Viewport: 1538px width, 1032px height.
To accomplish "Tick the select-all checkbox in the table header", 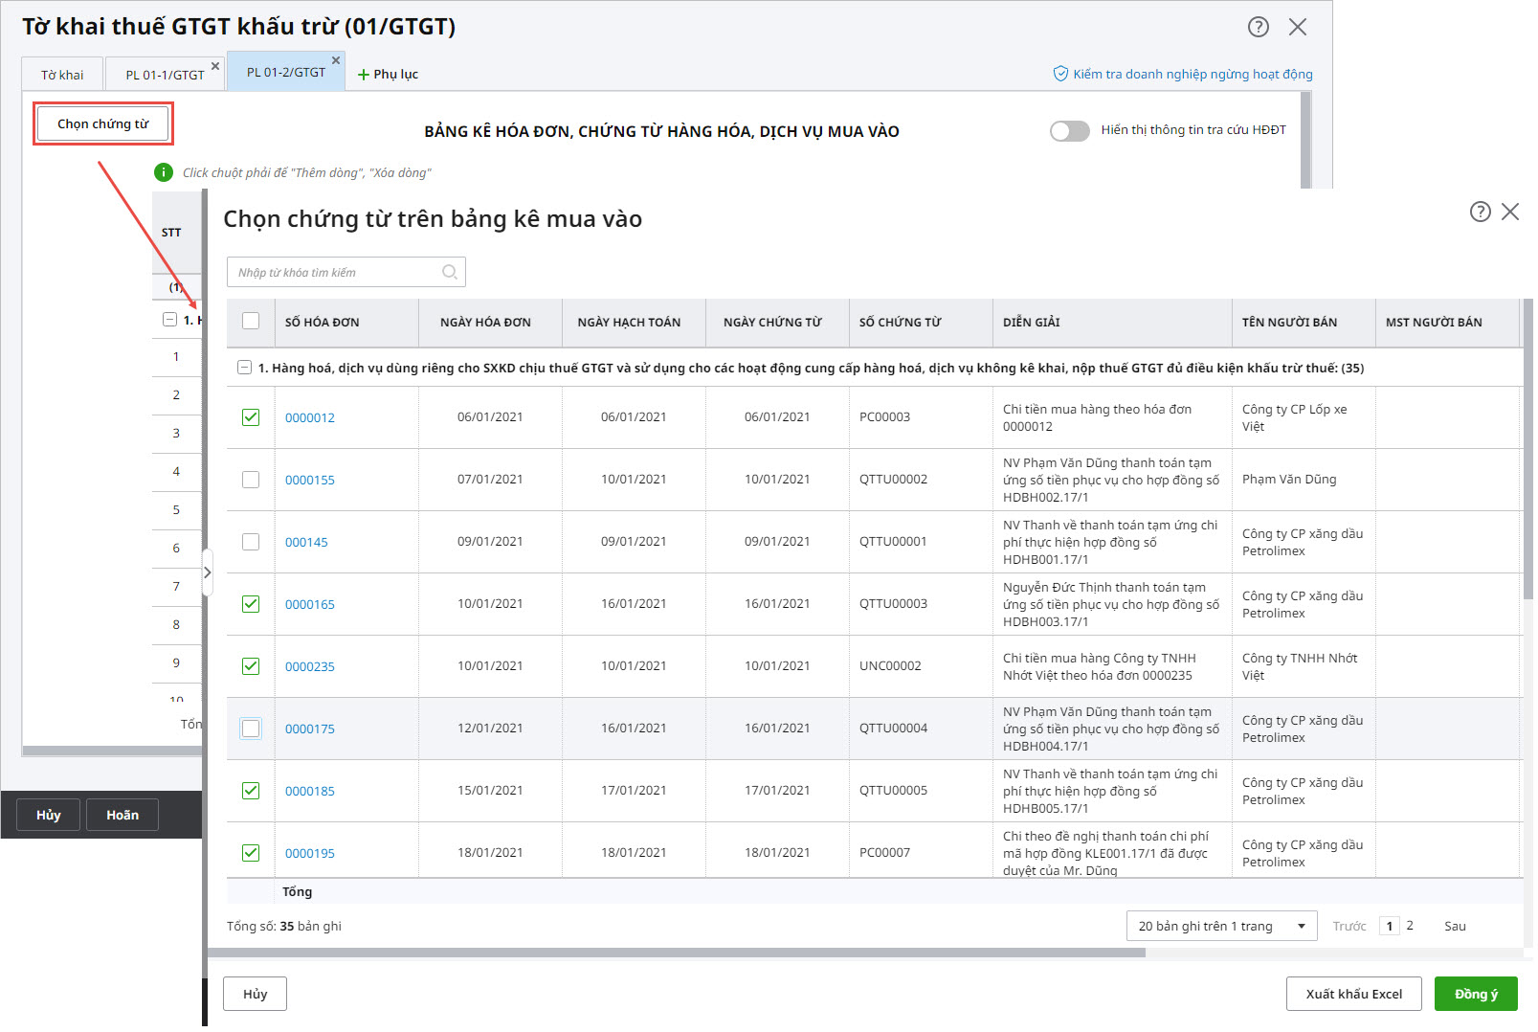I will (x=251, y=322).
